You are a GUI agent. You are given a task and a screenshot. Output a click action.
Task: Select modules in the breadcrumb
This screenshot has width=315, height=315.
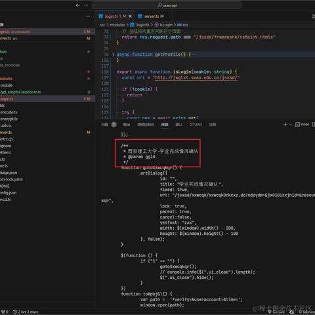click(117, 25)
